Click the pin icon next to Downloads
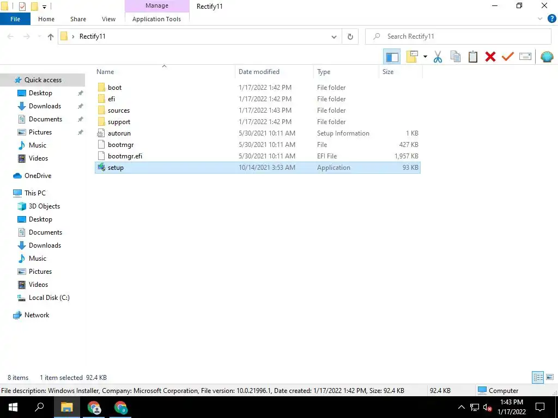This screenshot has width=558, height=418. [x=81, y=106]
